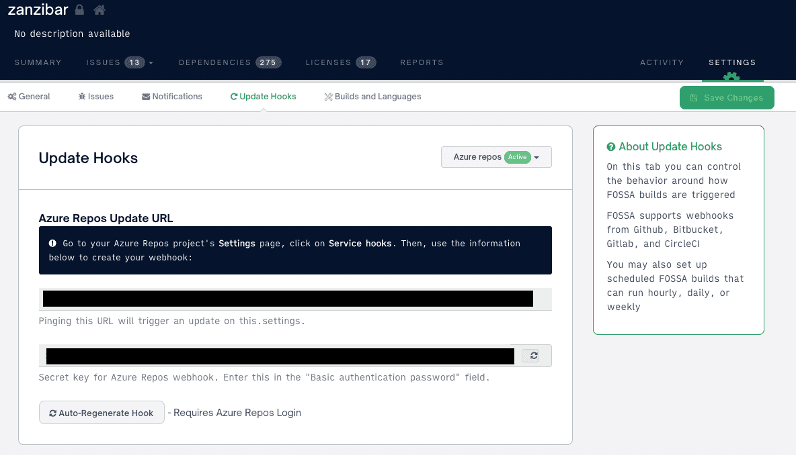Viewport: 796px width, 455px height.
Task: Open the Licenses tab
Action: tap(341, 62)
